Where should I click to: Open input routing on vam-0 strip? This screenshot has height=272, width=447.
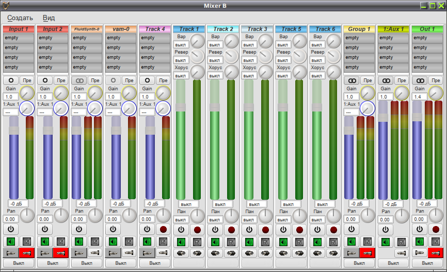[x=113, y=253]
